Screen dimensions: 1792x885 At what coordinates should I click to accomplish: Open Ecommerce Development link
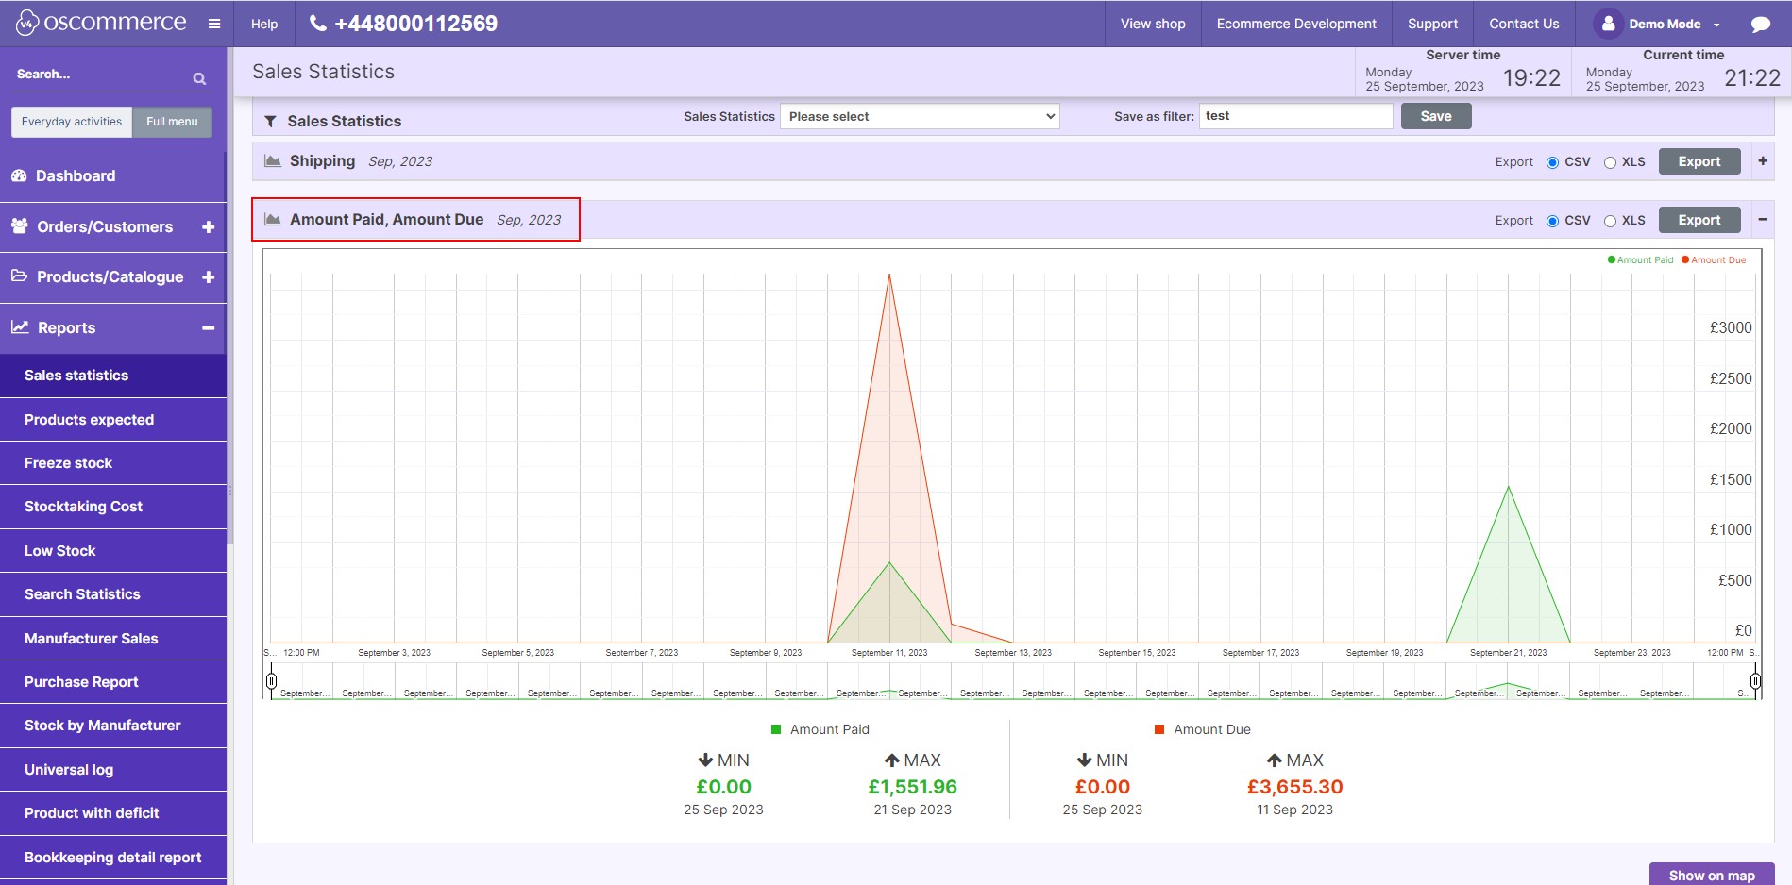click(1296, 24)
